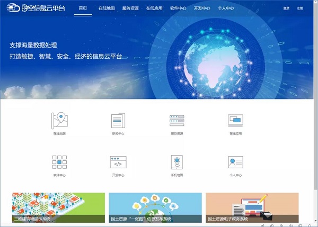Navigate to 开发中心 in top menu
The height and width of the screenshot is (227, 318).
click(x=202, y=8)
